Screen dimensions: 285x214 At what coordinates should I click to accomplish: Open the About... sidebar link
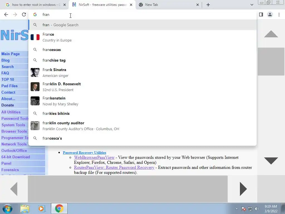(8, 99)
